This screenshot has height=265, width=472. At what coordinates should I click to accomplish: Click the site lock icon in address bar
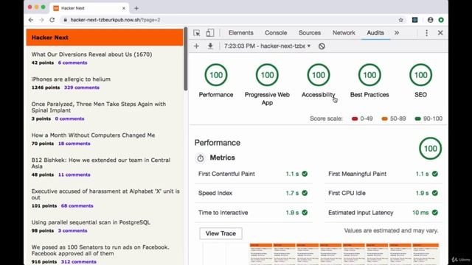coord(65,20)
